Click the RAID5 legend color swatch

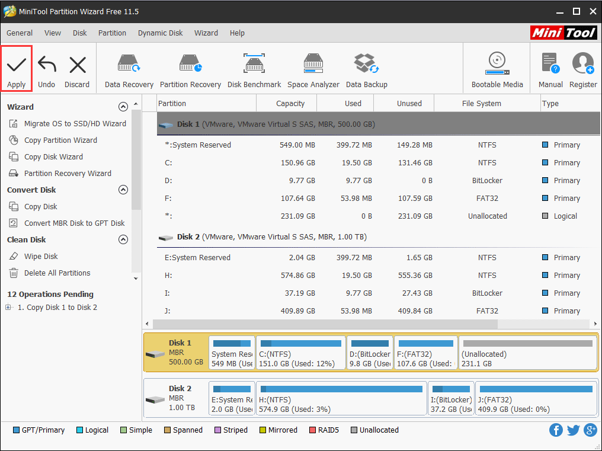(x=312, y=430)
